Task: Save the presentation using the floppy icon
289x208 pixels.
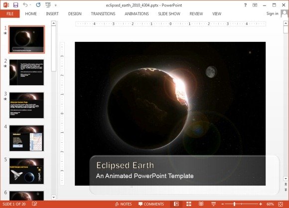Action: click(x=15, y=5)
